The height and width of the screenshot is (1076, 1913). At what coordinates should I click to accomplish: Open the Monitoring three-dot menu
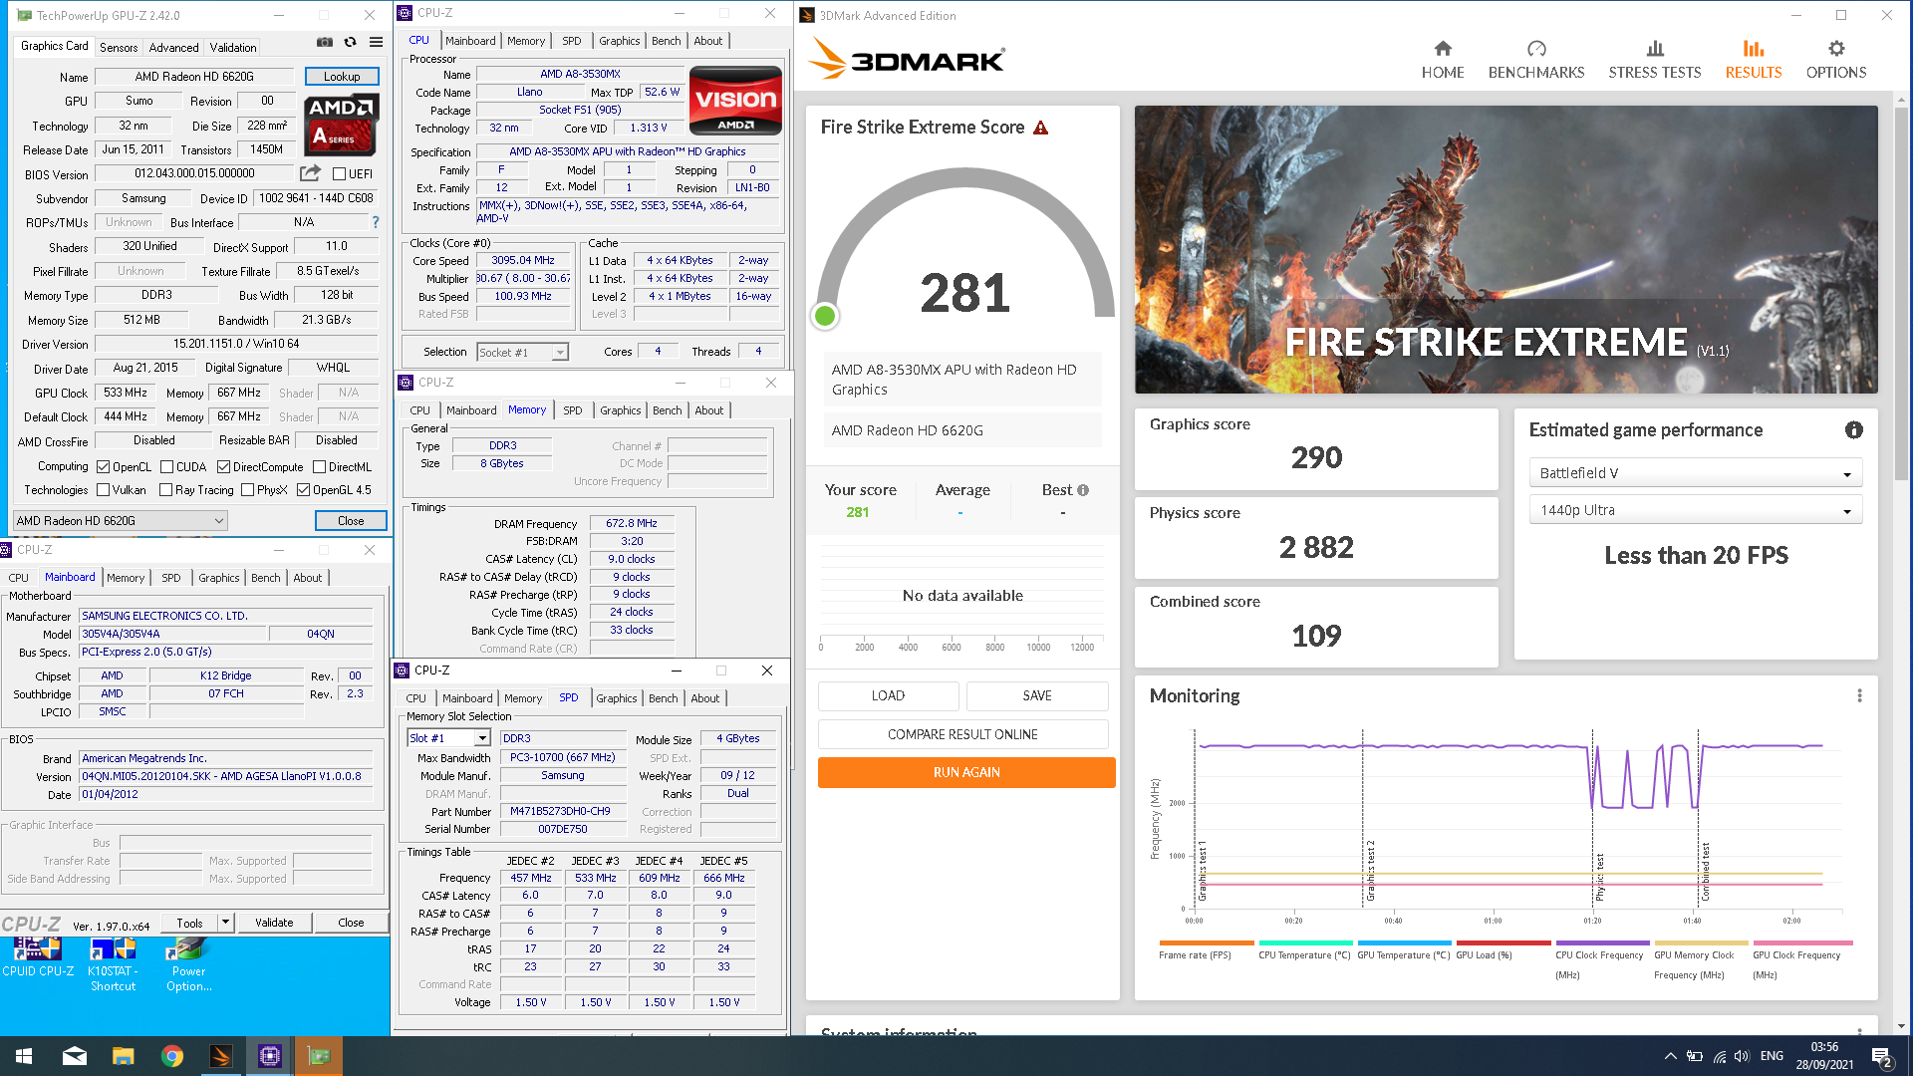(1859, 695)
